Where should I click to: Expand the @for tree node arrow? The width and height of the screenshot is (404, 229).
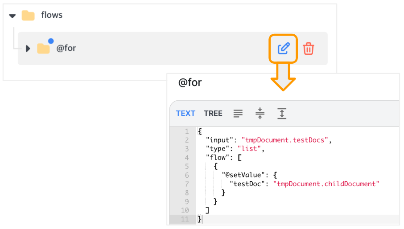point(28,49)
